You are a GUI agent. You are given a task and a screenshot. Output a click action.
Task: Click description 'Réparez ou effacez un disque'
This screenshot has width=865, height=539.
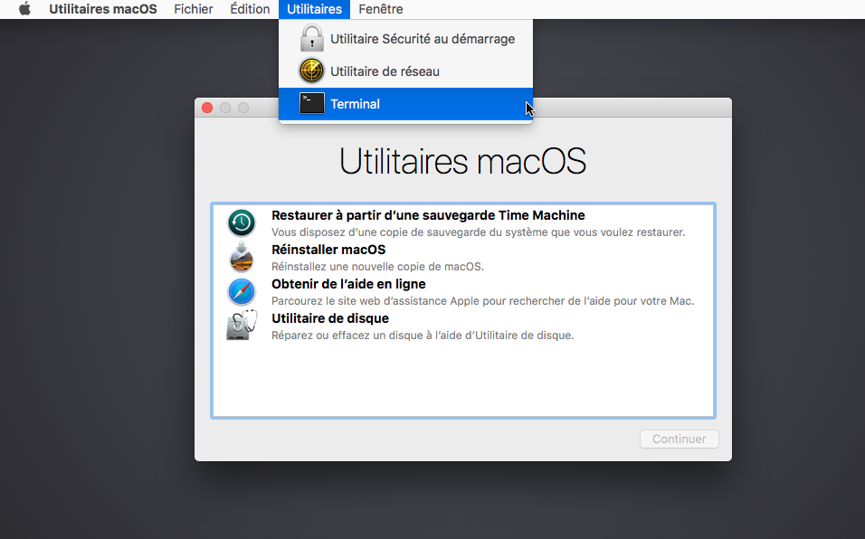423,336
